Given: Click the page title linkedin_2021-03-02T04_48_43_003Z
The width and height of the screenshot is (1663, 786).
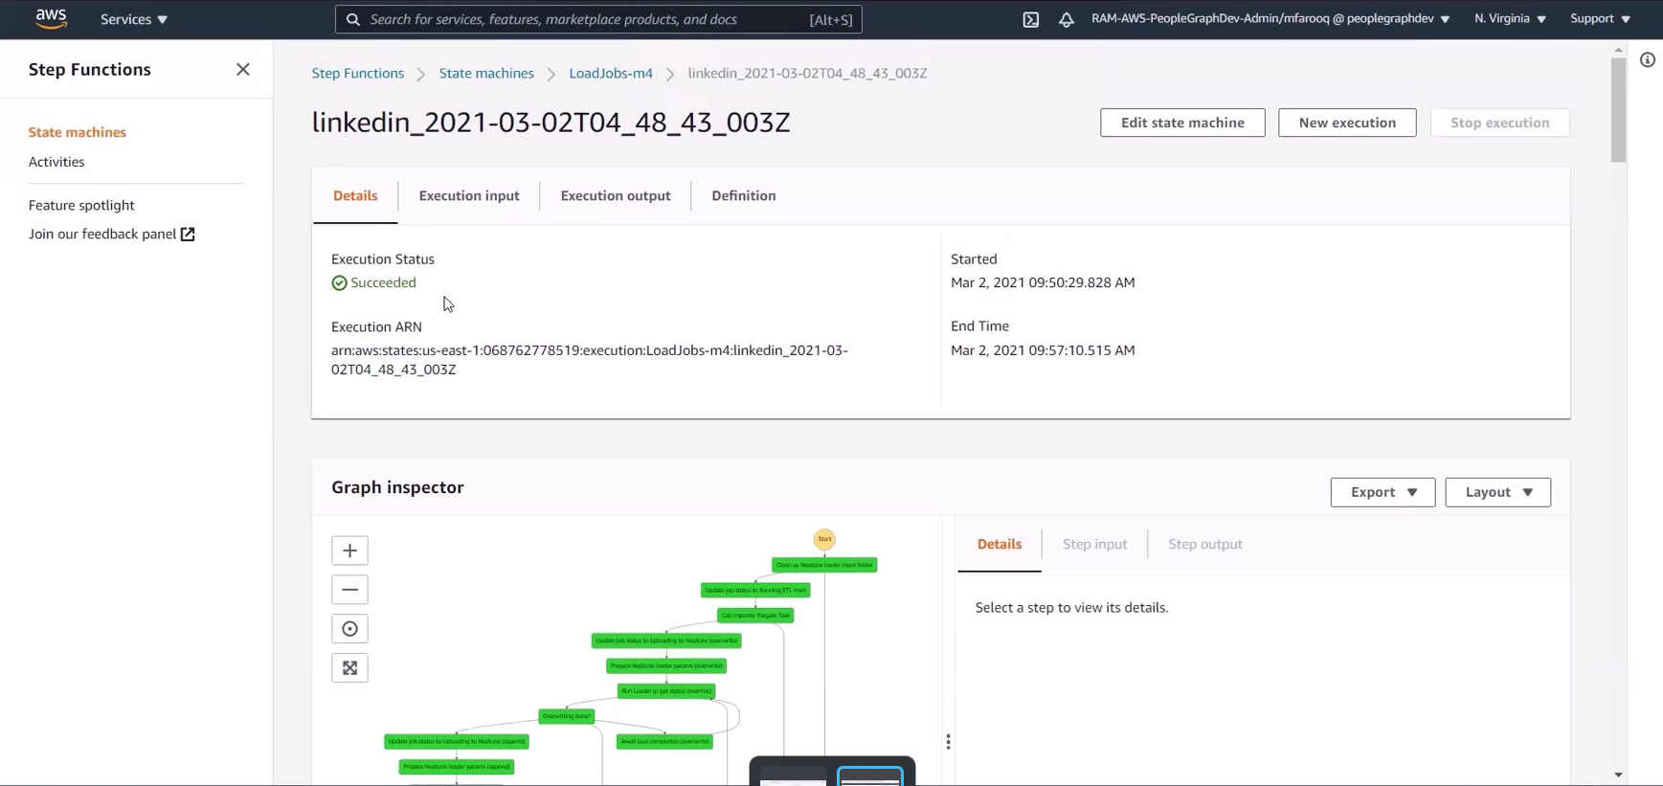Looking at the screenshot, I should 551,123.
